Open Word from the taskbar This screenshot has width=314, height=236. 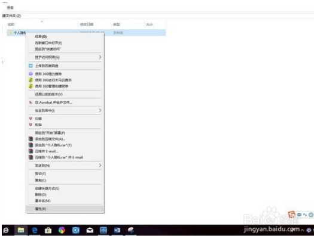117,231
